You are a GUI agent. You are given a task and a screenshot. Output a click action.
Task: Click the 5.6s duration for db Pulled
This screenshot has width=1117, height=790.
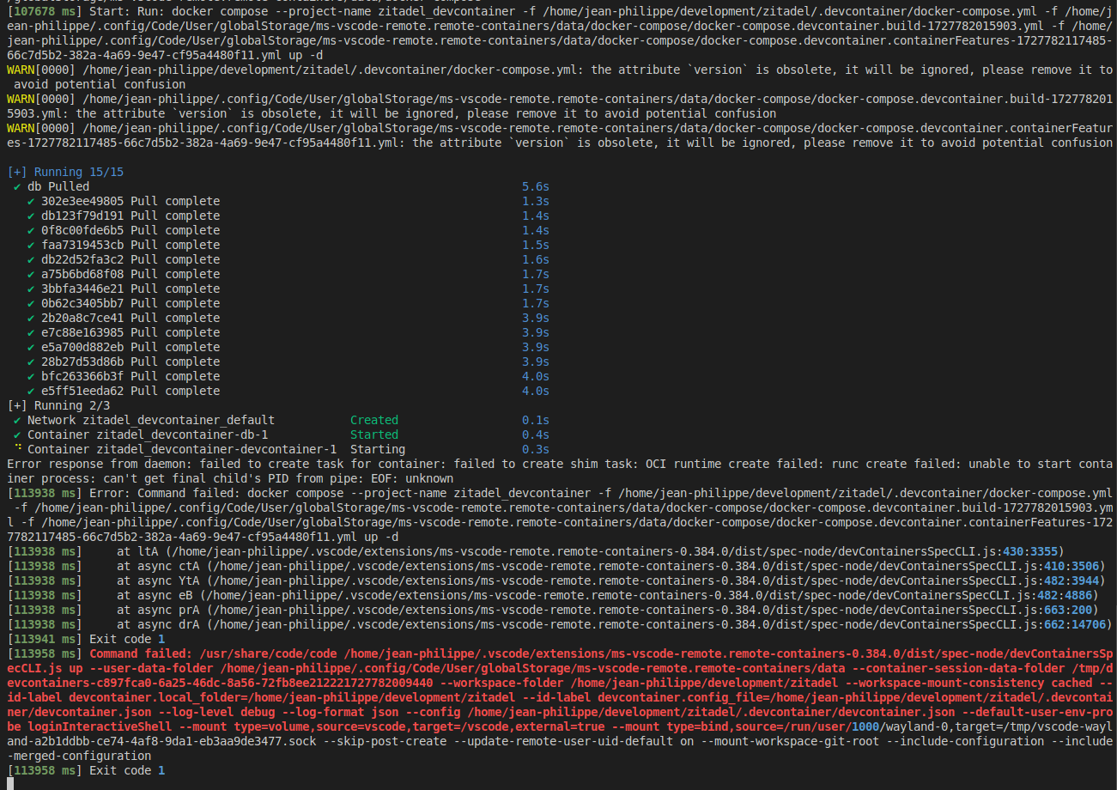536,186
